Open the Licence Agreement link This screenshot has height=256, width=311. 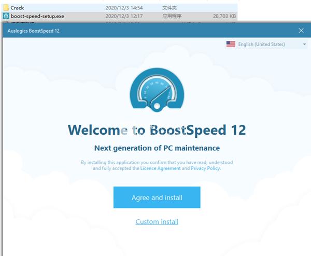(161, 168)
